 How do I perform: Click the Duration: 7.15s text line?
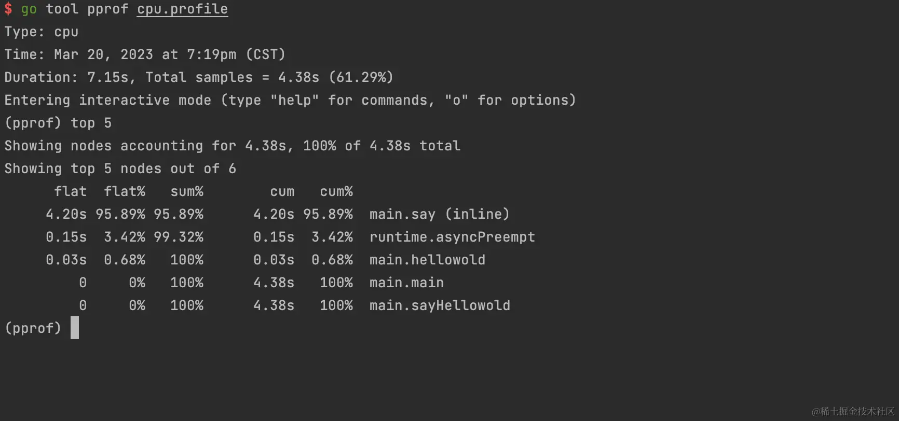(199, 77)
